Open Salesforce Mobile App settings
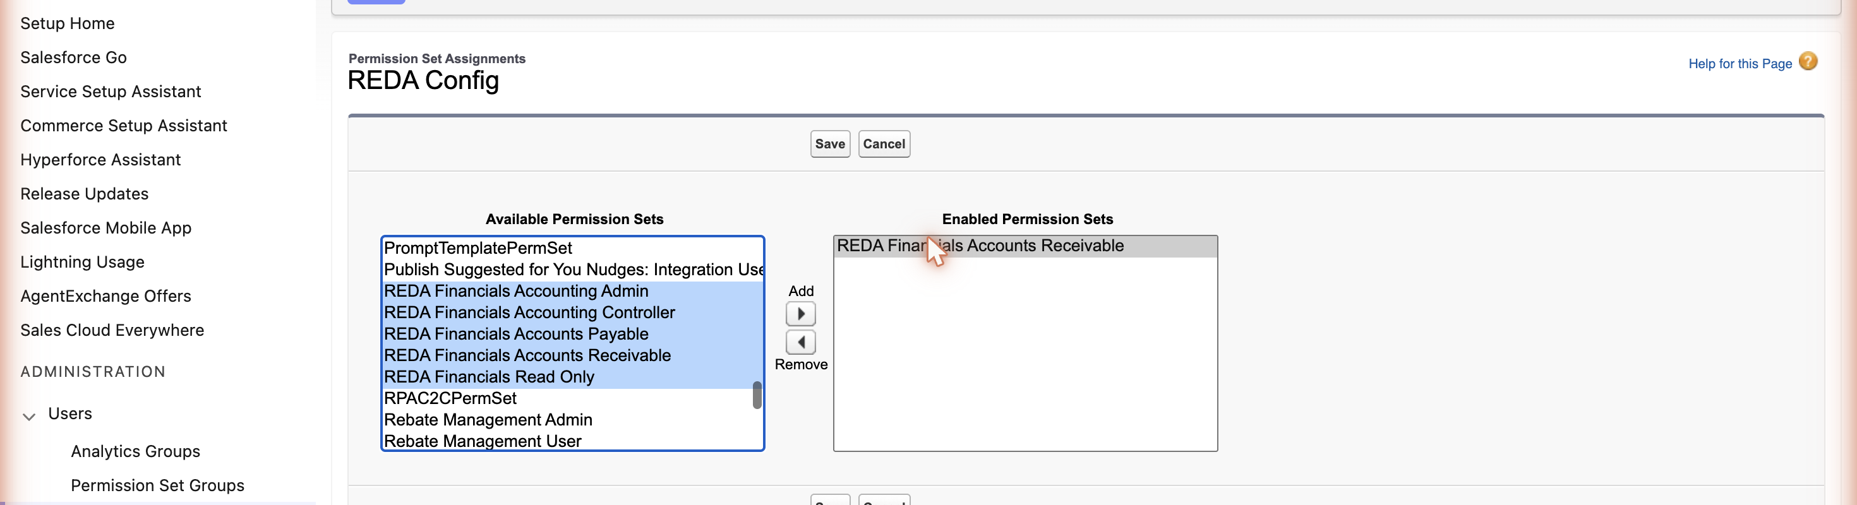 click(x=106, y=229)
